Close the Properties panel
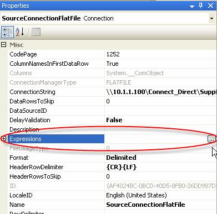 point(210,6)
